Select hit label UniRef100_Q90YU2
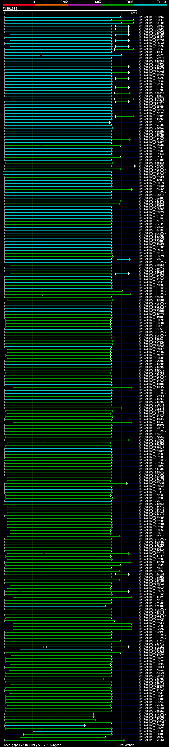Image resolution: width=169 pixels, height=747 pixels. coord(152,145)
